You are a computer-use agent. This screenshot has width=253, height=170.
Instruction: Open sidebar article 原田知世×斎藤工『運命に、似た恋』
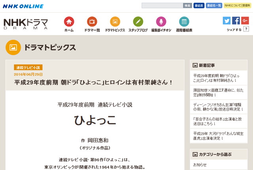(x=219, y=93)
